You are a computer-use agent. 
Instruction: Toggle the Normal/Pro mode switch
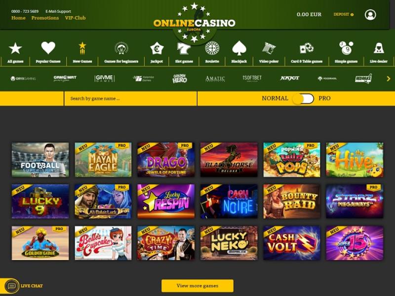coord(303,99)
